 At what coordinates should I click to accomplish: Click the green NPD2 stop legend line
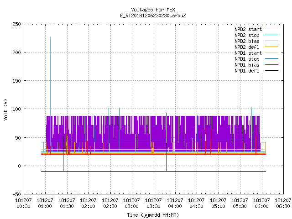click(x=272, y=35)
